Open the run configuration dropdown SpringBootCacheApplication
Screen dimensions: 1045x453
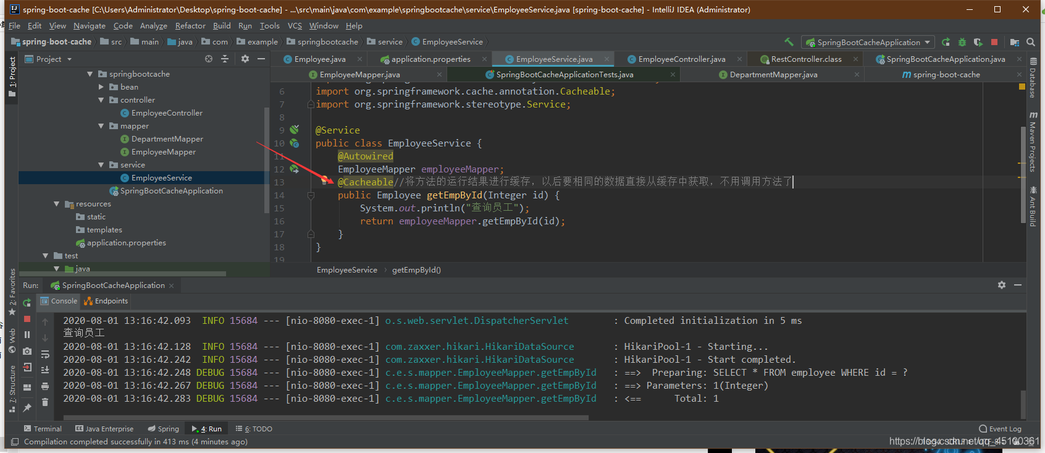(868, 42)
